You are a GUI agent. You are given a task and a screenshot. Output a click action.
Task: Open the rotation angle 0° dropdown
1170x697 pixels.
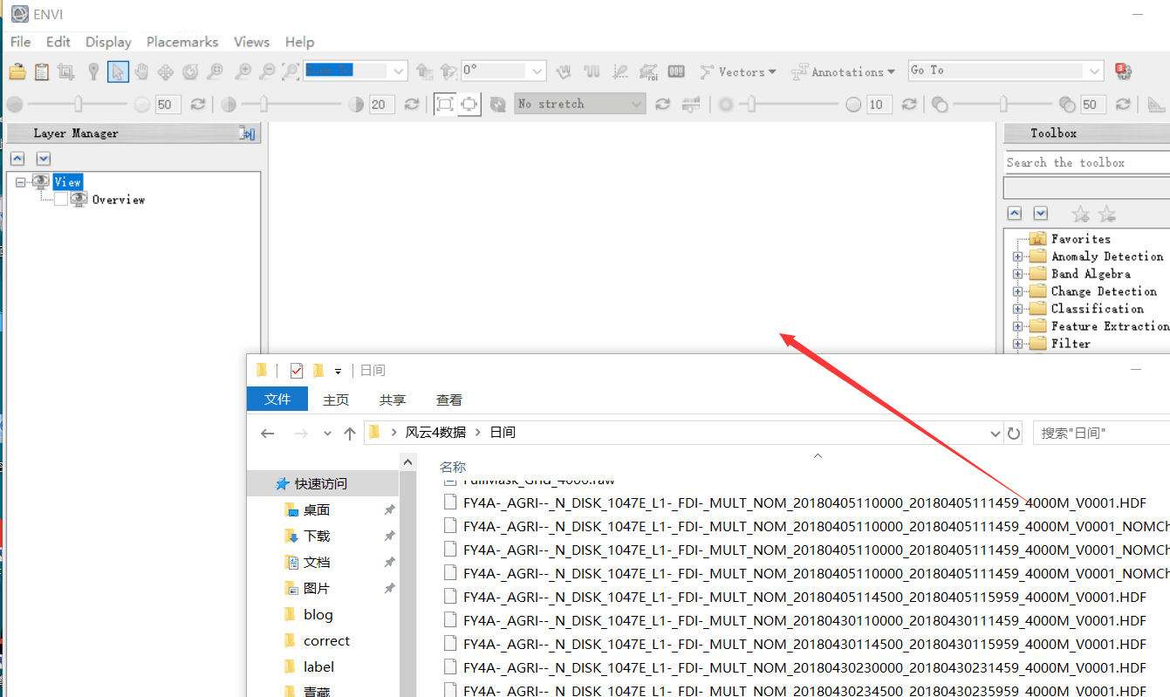point(537,71)
